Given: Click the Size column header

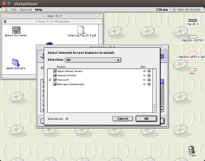Looking at the screenshot, I should pos(143,67).
